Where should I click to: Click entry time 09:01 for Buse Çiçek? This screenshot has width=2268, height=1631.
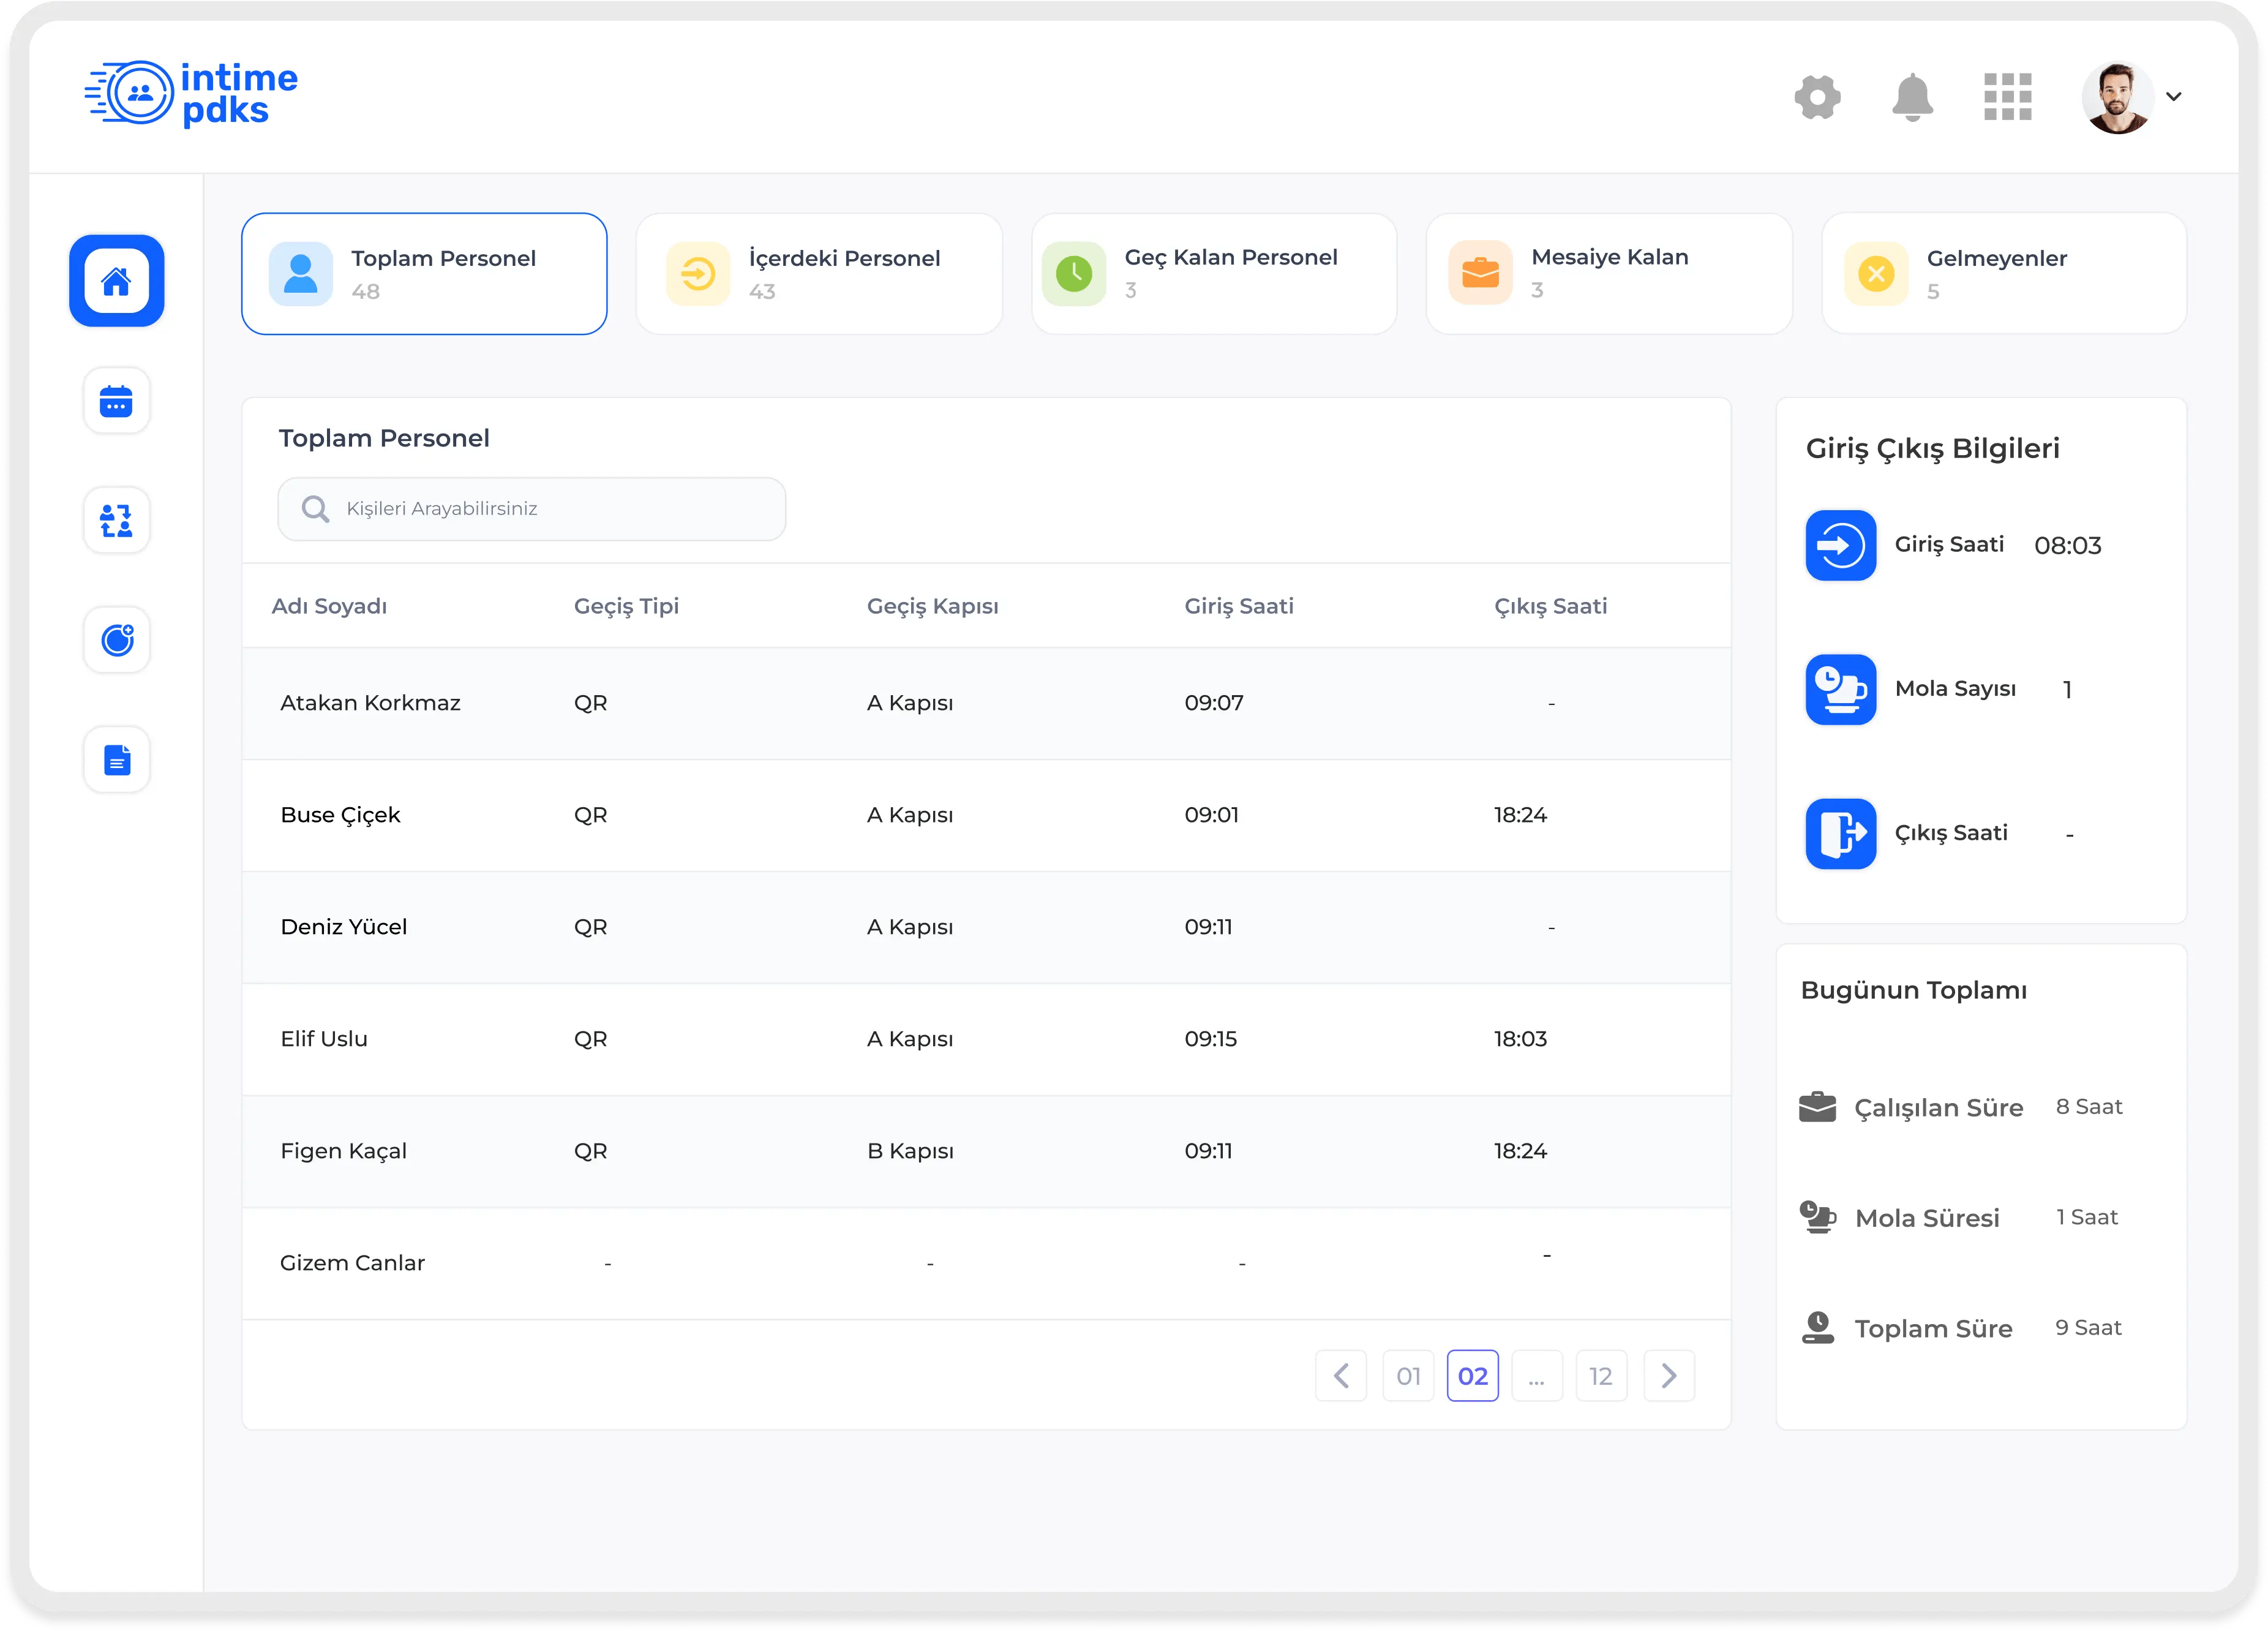click(x=1211, y=815)
